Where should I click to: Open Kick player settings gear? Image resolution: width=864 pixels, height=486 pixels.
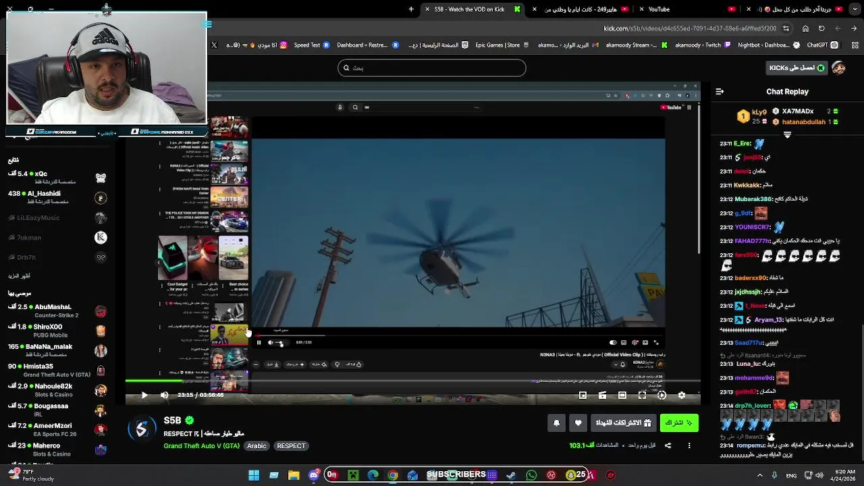pyautogui.click(x=682, y=395)
